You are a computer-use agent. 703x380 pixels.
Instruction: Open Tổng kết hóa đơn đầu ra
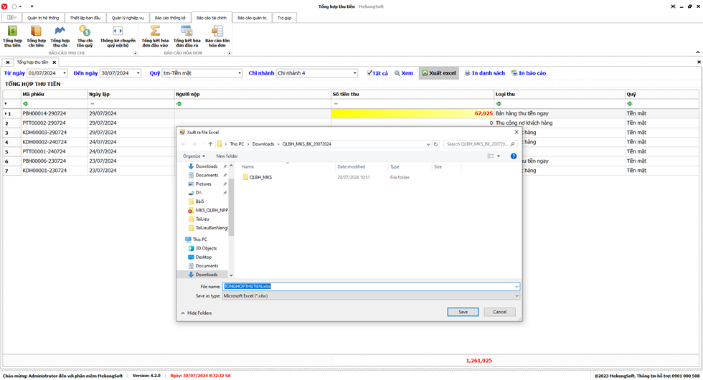pos(187,37)
